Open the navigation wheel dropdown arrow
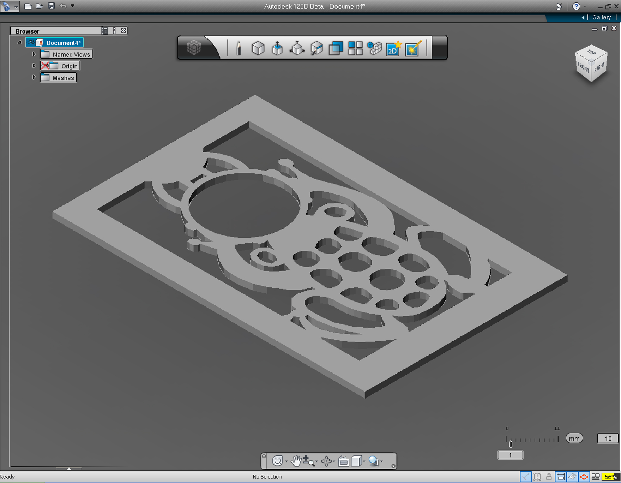The width and height of the screenshot is (621, 483). pyautogui.click(x=286, y=461)
